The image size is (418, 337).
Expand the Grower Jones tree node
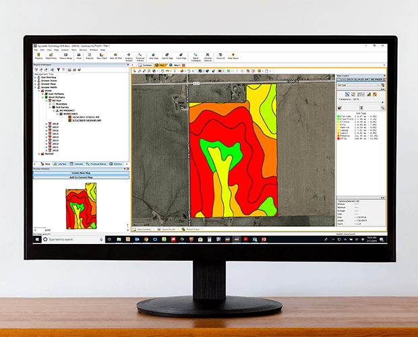tap(36, 80)
